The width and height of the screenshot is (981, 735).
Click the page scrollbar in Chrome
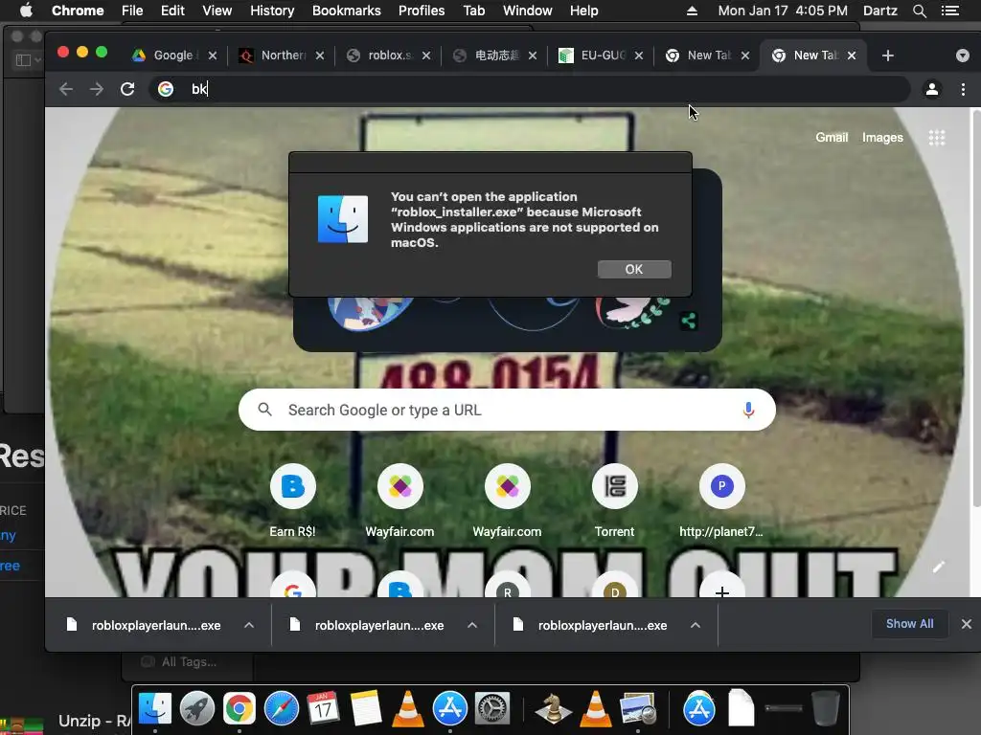975,306
